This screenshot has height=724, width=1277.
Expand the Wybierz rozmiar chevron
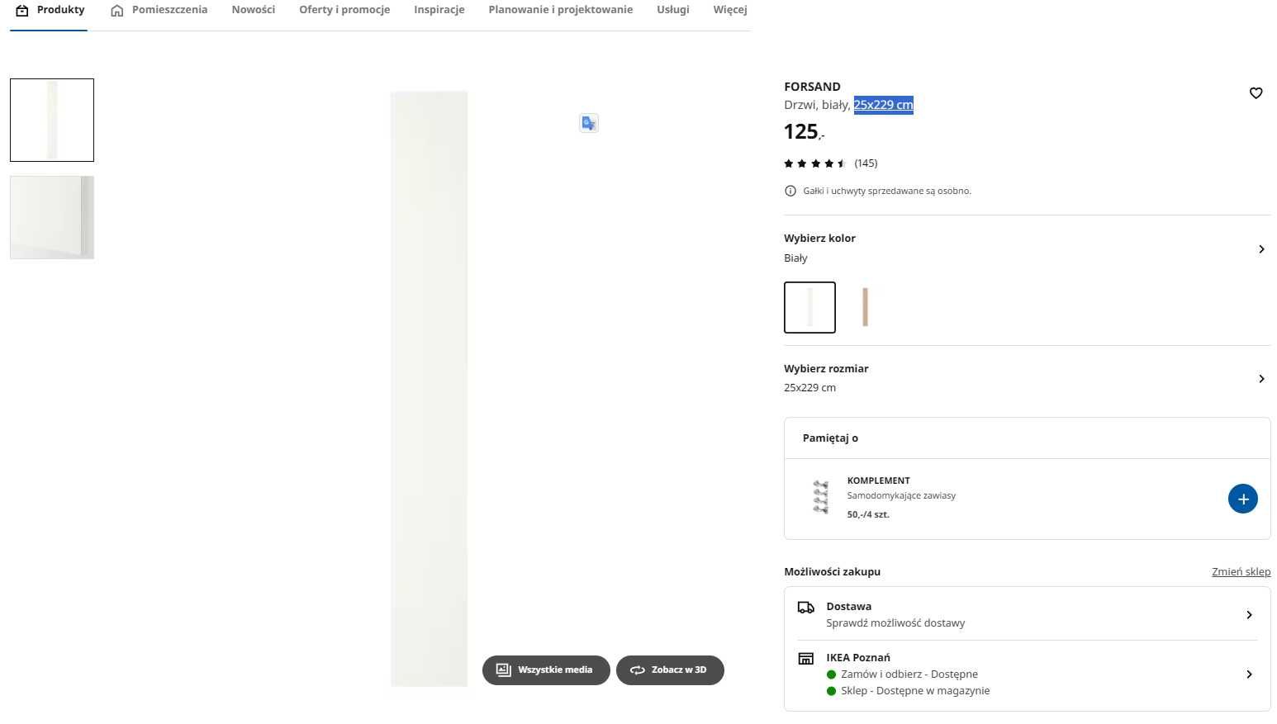tap(1261, 379)
